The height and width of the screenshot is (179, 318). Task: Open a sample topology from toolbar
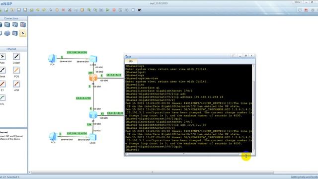coord(6,10)
